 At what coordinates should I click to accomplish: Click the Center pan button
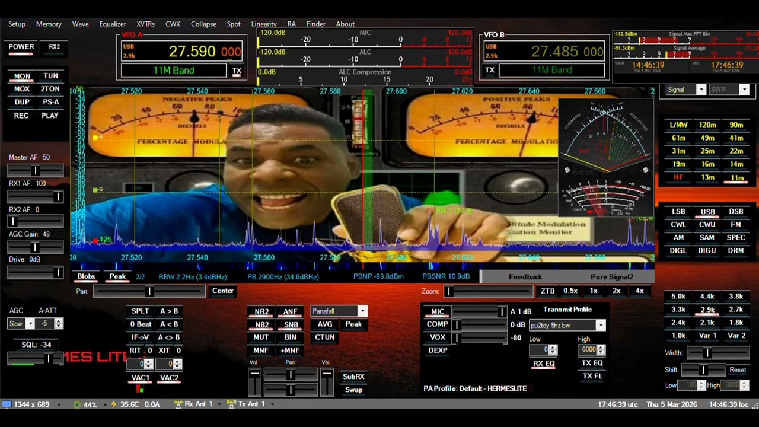(223, 291)
